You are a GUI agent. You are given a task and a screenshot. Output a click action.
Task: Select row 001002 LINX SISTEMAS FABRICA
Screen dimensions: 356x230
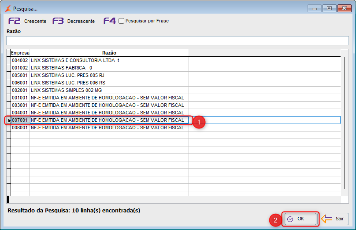(x=176, y=68)
